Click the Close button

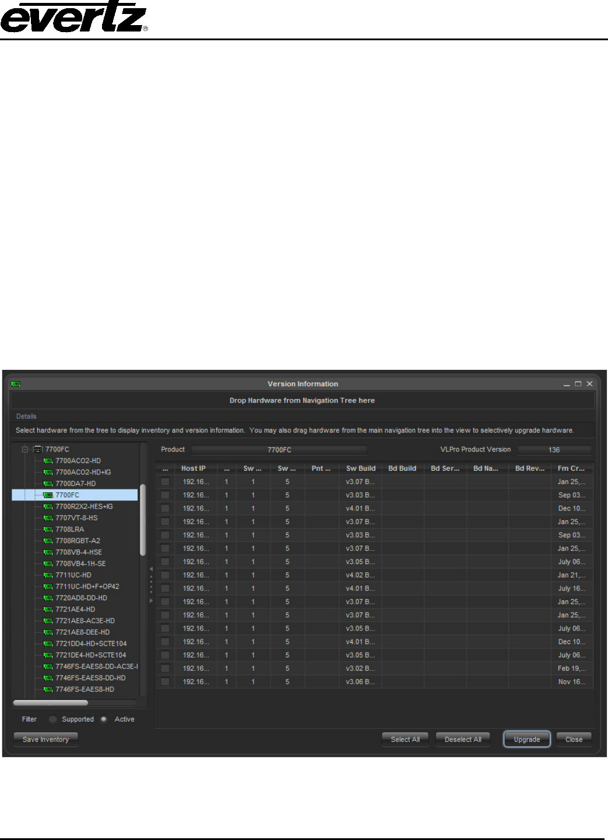coord(574,740)
